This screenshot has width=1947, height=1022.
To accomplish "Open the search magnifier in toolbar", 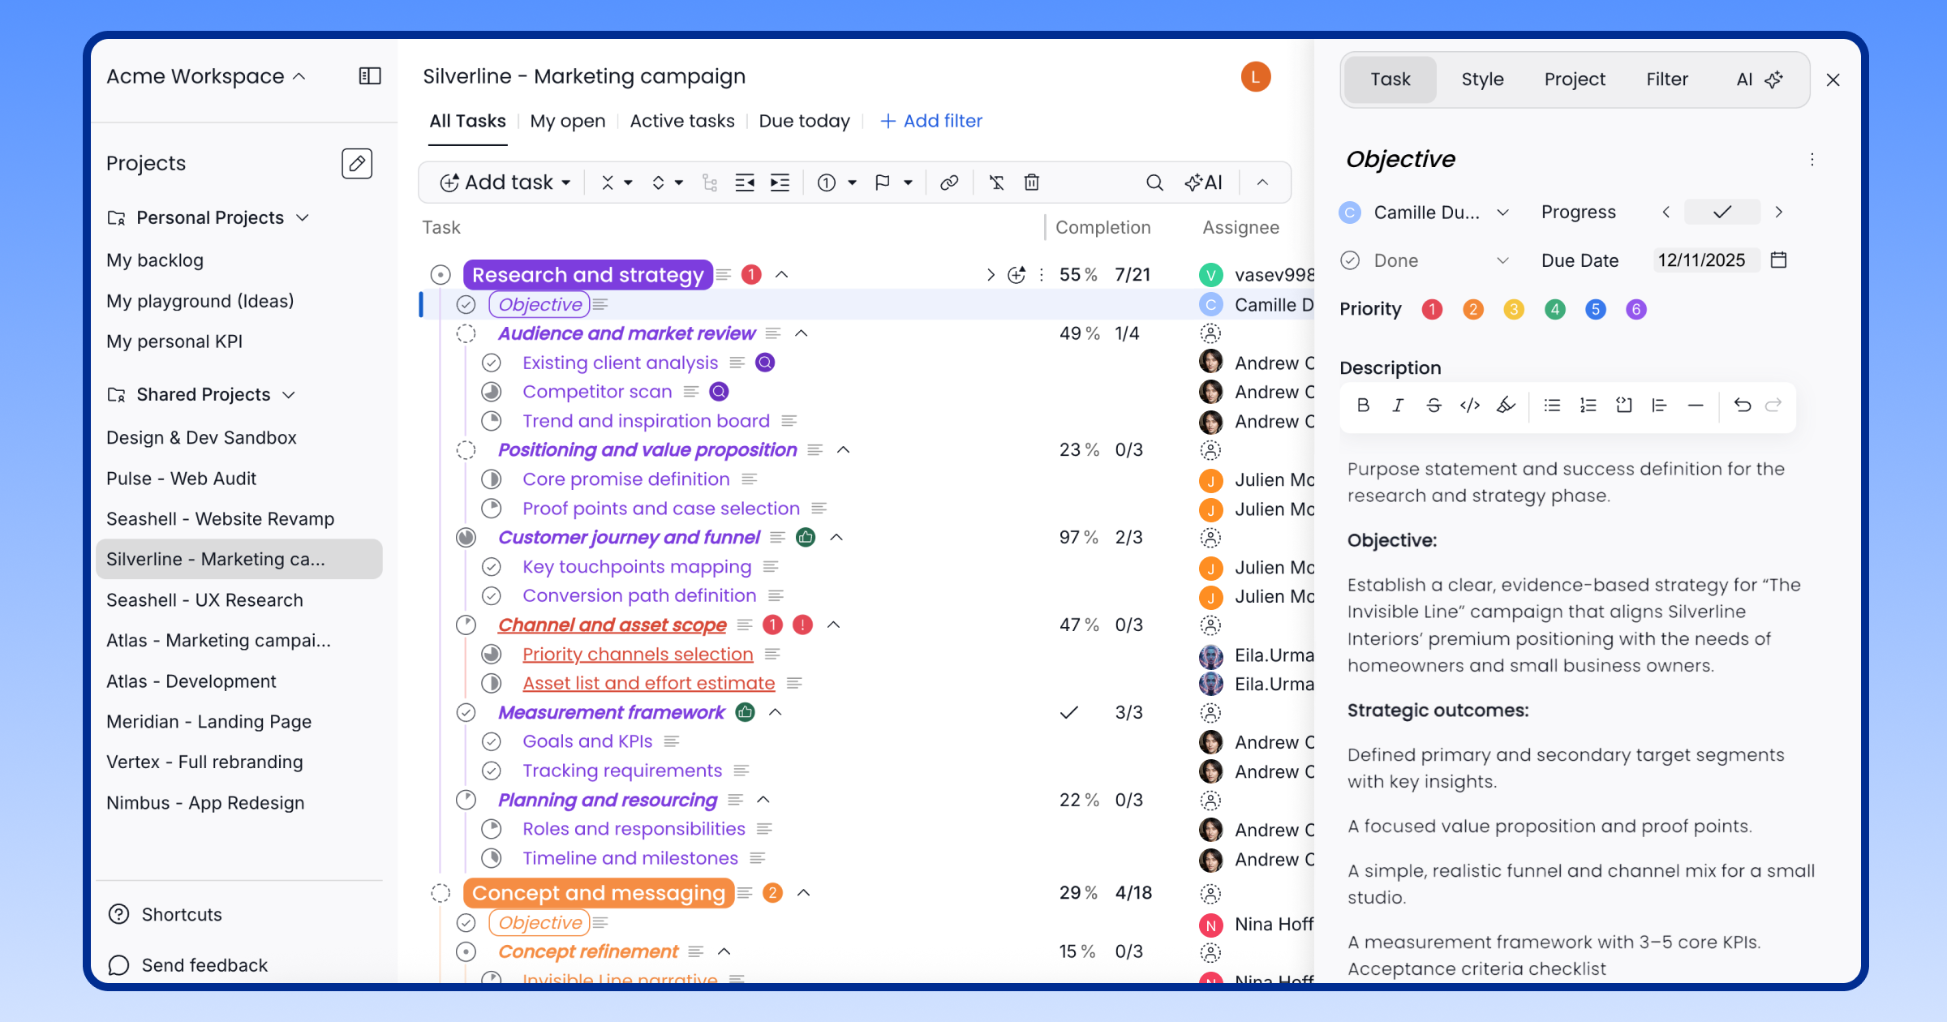I will tap(1154, 182).
